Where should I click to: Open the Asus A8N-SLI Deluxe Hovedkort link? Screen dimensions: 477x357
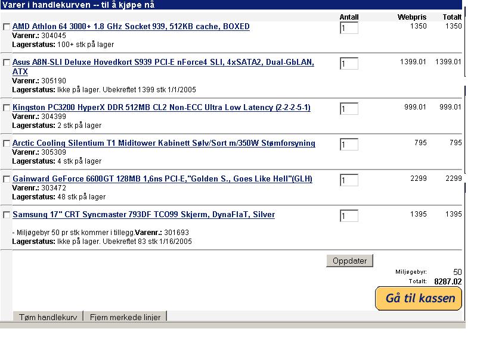[163, 67]
